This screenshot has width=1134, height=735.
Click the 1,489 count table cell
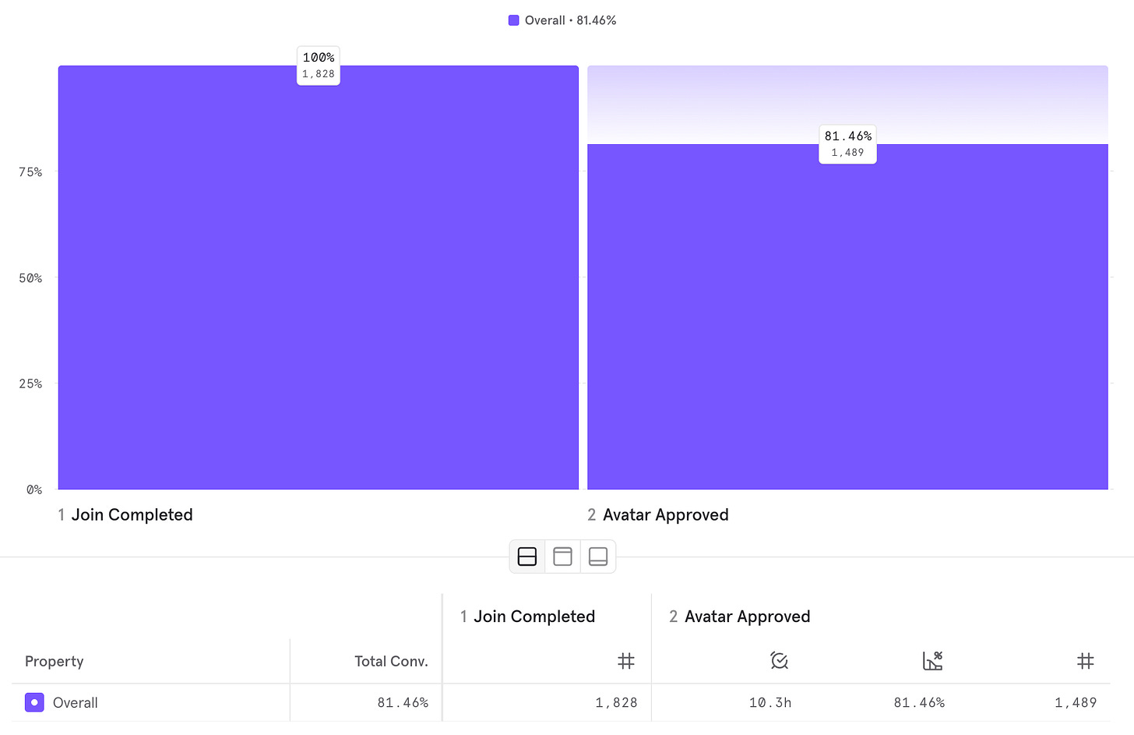click(1076, 702)
